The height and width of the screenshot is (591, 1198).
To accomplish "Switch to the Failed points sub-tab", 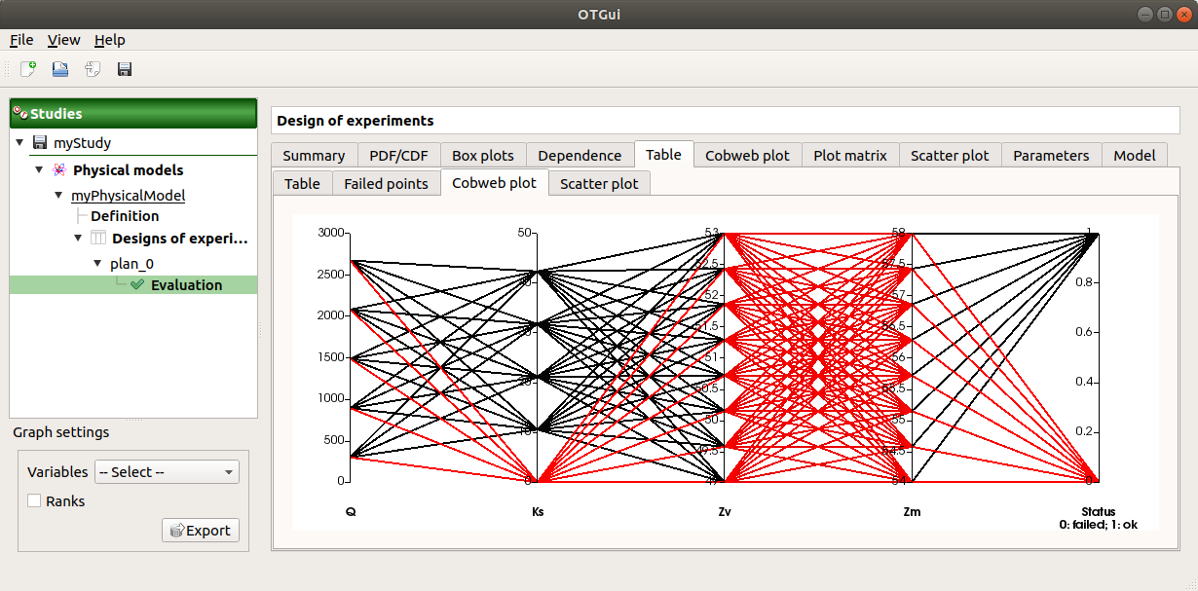I will 386,184.
